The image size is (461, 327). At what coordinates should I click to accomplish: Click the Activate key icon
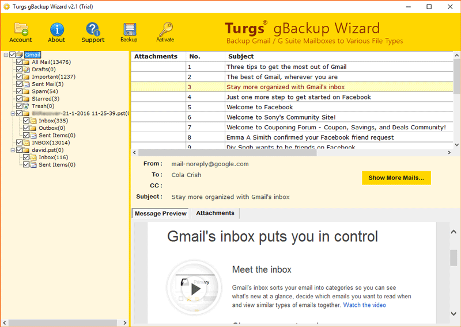[x=165, y=29]
